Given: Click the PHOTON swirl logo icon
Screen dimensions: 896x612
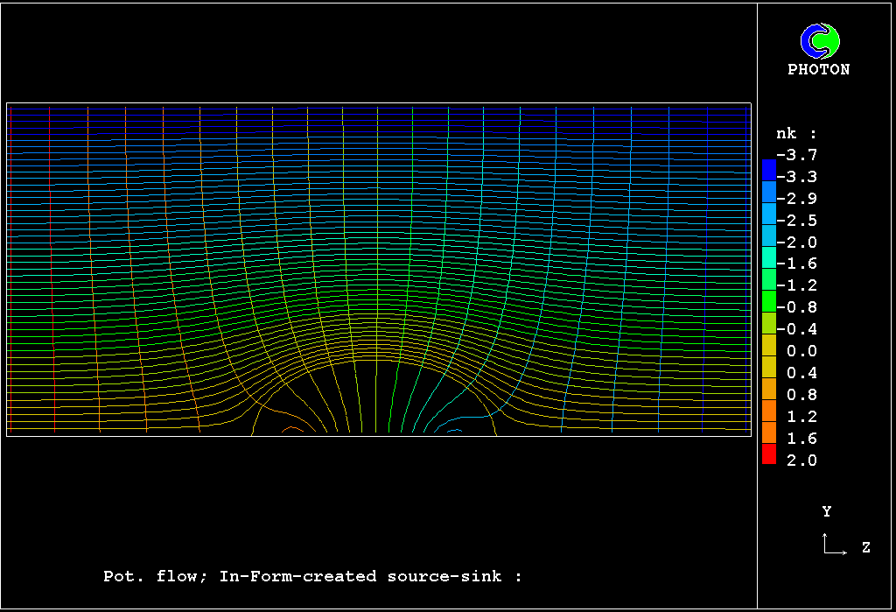Looking at the screenshot, I should (819, 40).
